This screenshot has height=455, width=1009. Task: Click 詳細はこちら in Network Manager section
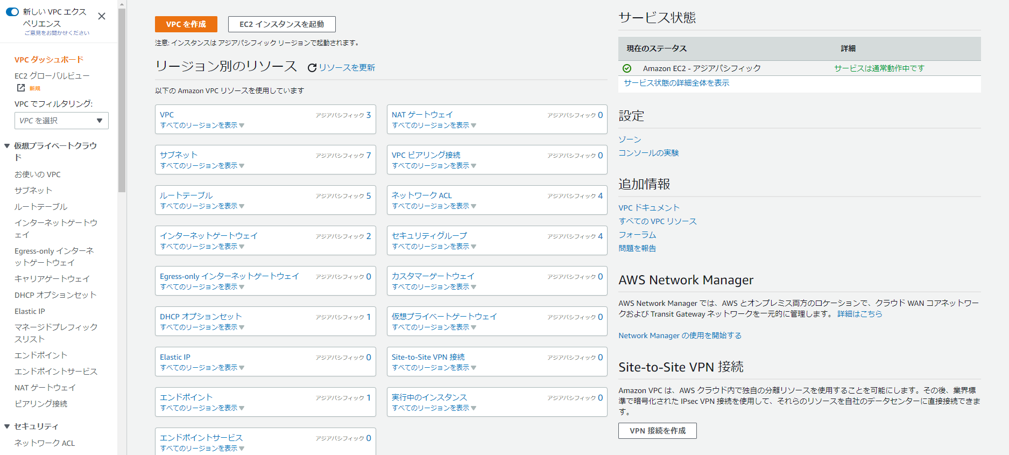tap(860, 314)
